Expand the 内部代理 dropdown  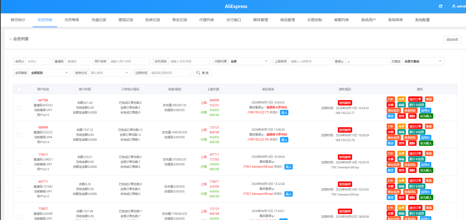249,61
